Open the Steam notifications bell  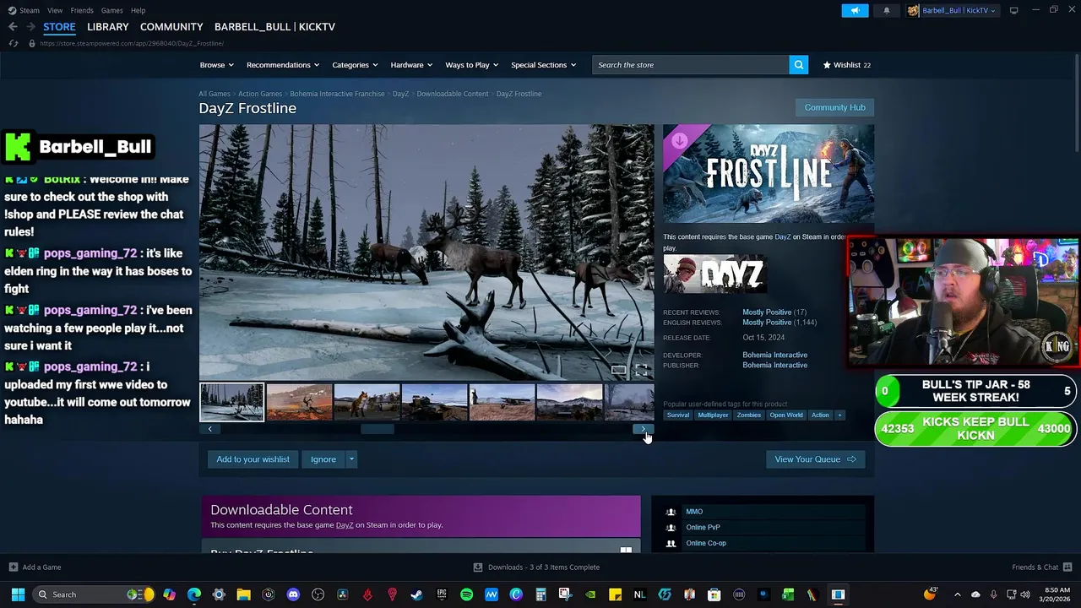coord(886,10)
